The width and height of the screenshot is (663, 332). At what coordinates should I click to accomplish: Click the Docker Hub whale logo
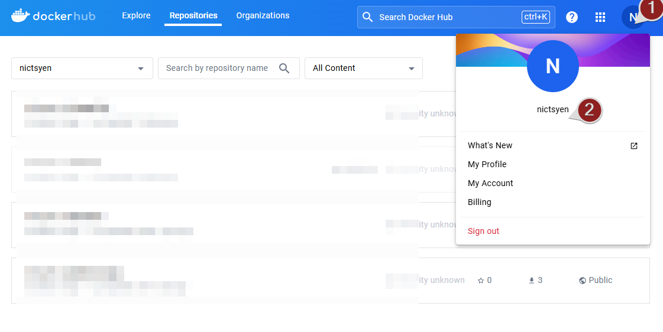click(x=21, y=15)
